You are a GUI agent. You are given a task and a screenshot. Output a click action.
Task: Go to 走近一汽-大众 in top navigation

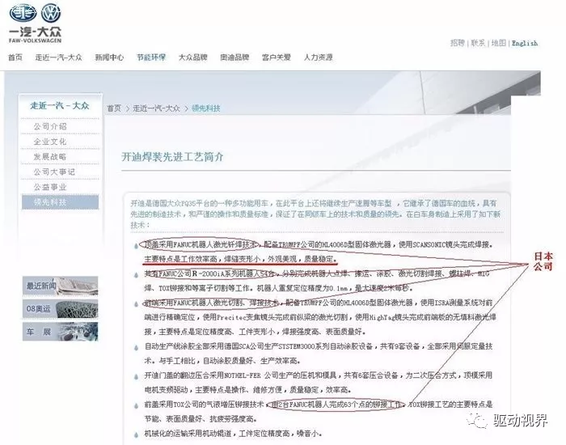click(x=58, y=57)
